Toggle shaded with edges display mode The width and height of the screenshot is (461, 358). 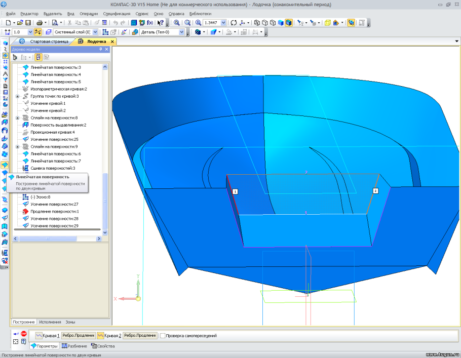tap(288, 23)
